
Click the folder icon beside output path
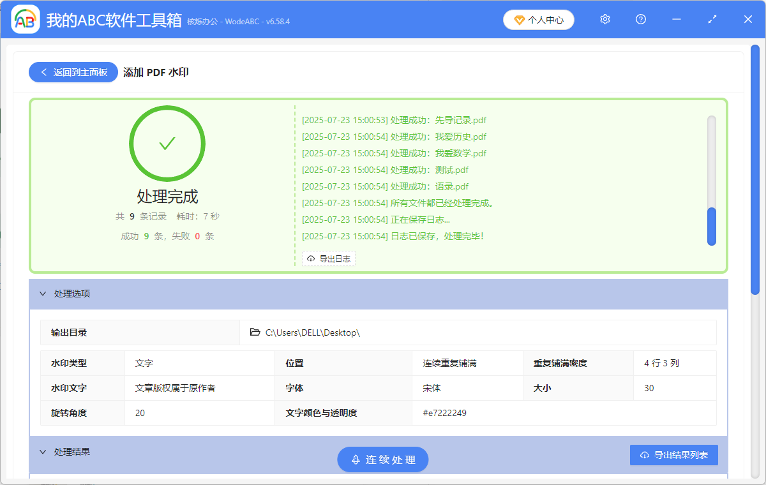coord(255,332)
